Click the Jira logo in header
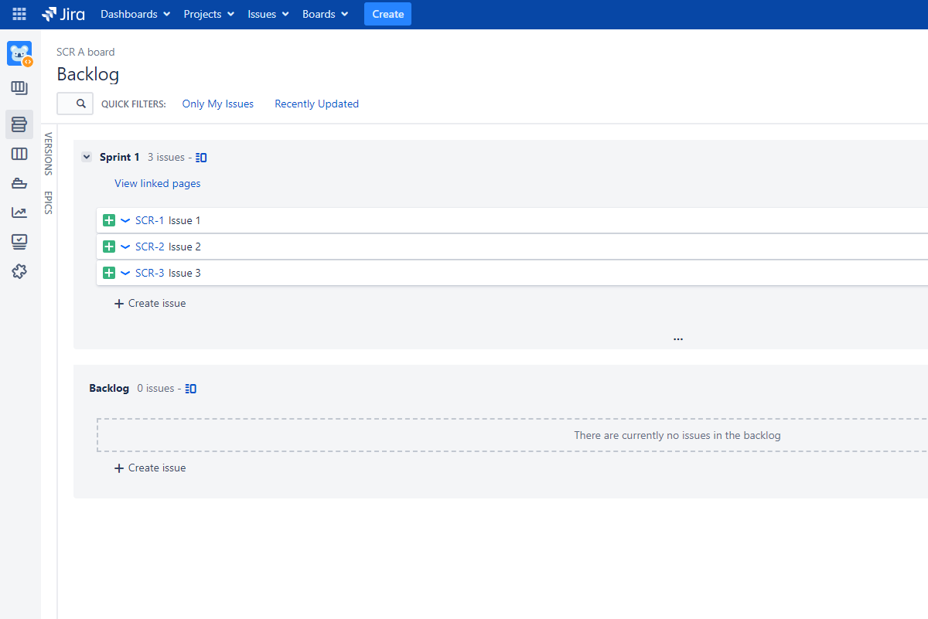The width and height of the screenshot is (928, 619). click(x=63, y=14)
